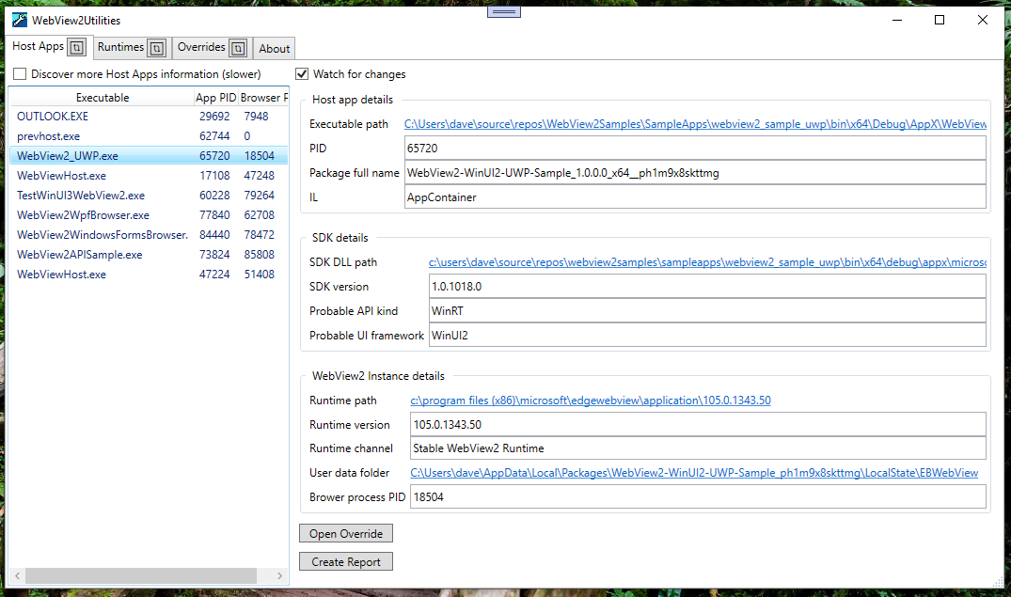The height and width of the screenshot is (597, 1011).
Task: Select WebViewHost.exe with PID 47224
Action: coord(149,274)
